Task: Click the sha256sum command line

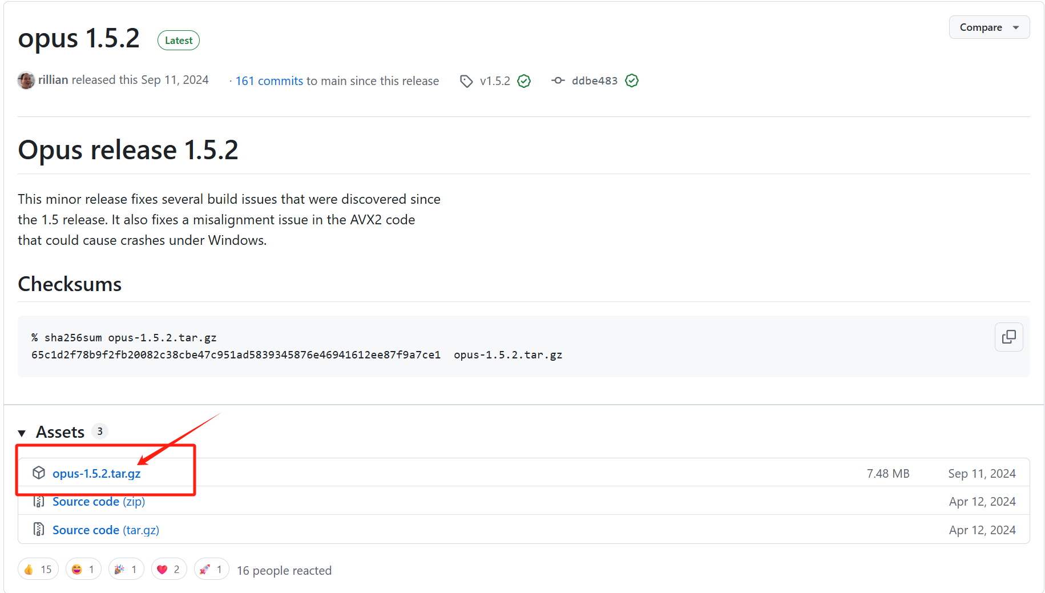Action: point(124,338)
